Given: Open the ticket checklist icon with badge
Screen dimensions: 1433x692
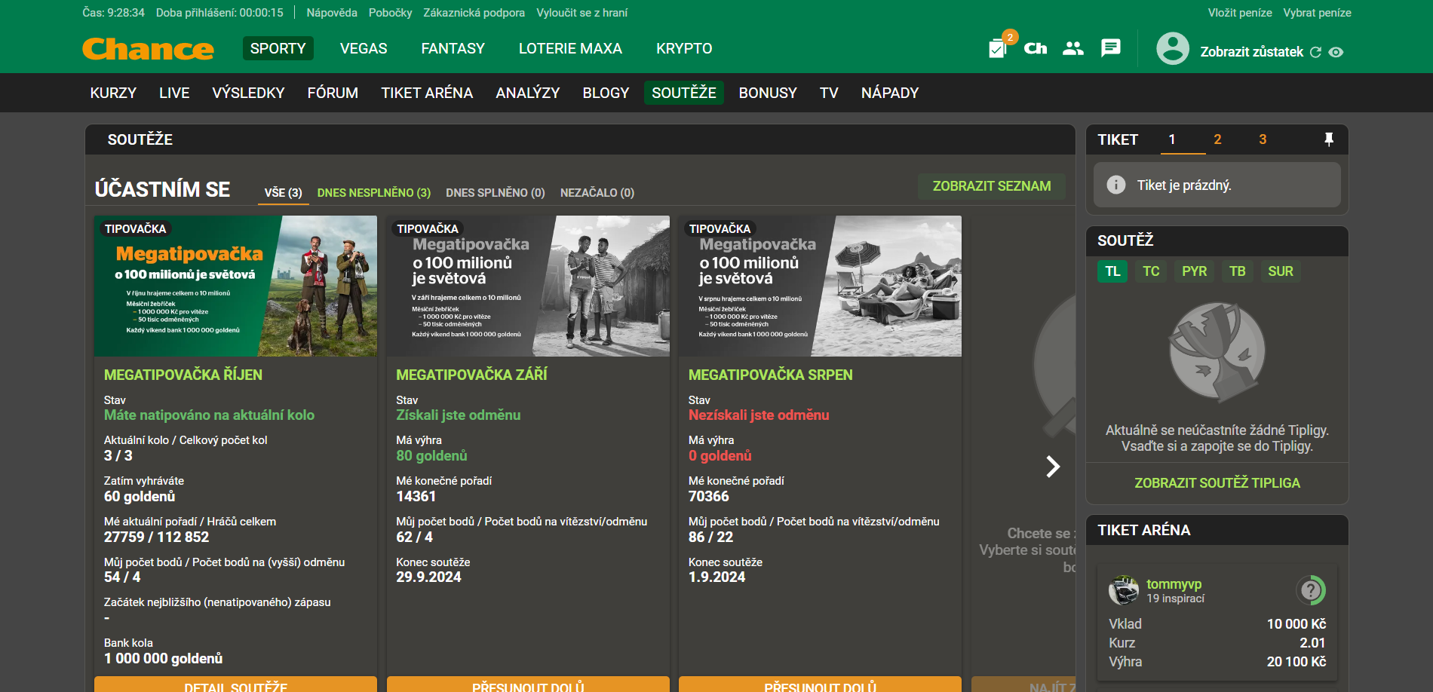Looking at the screenshot, I should (x=999, y=48).
